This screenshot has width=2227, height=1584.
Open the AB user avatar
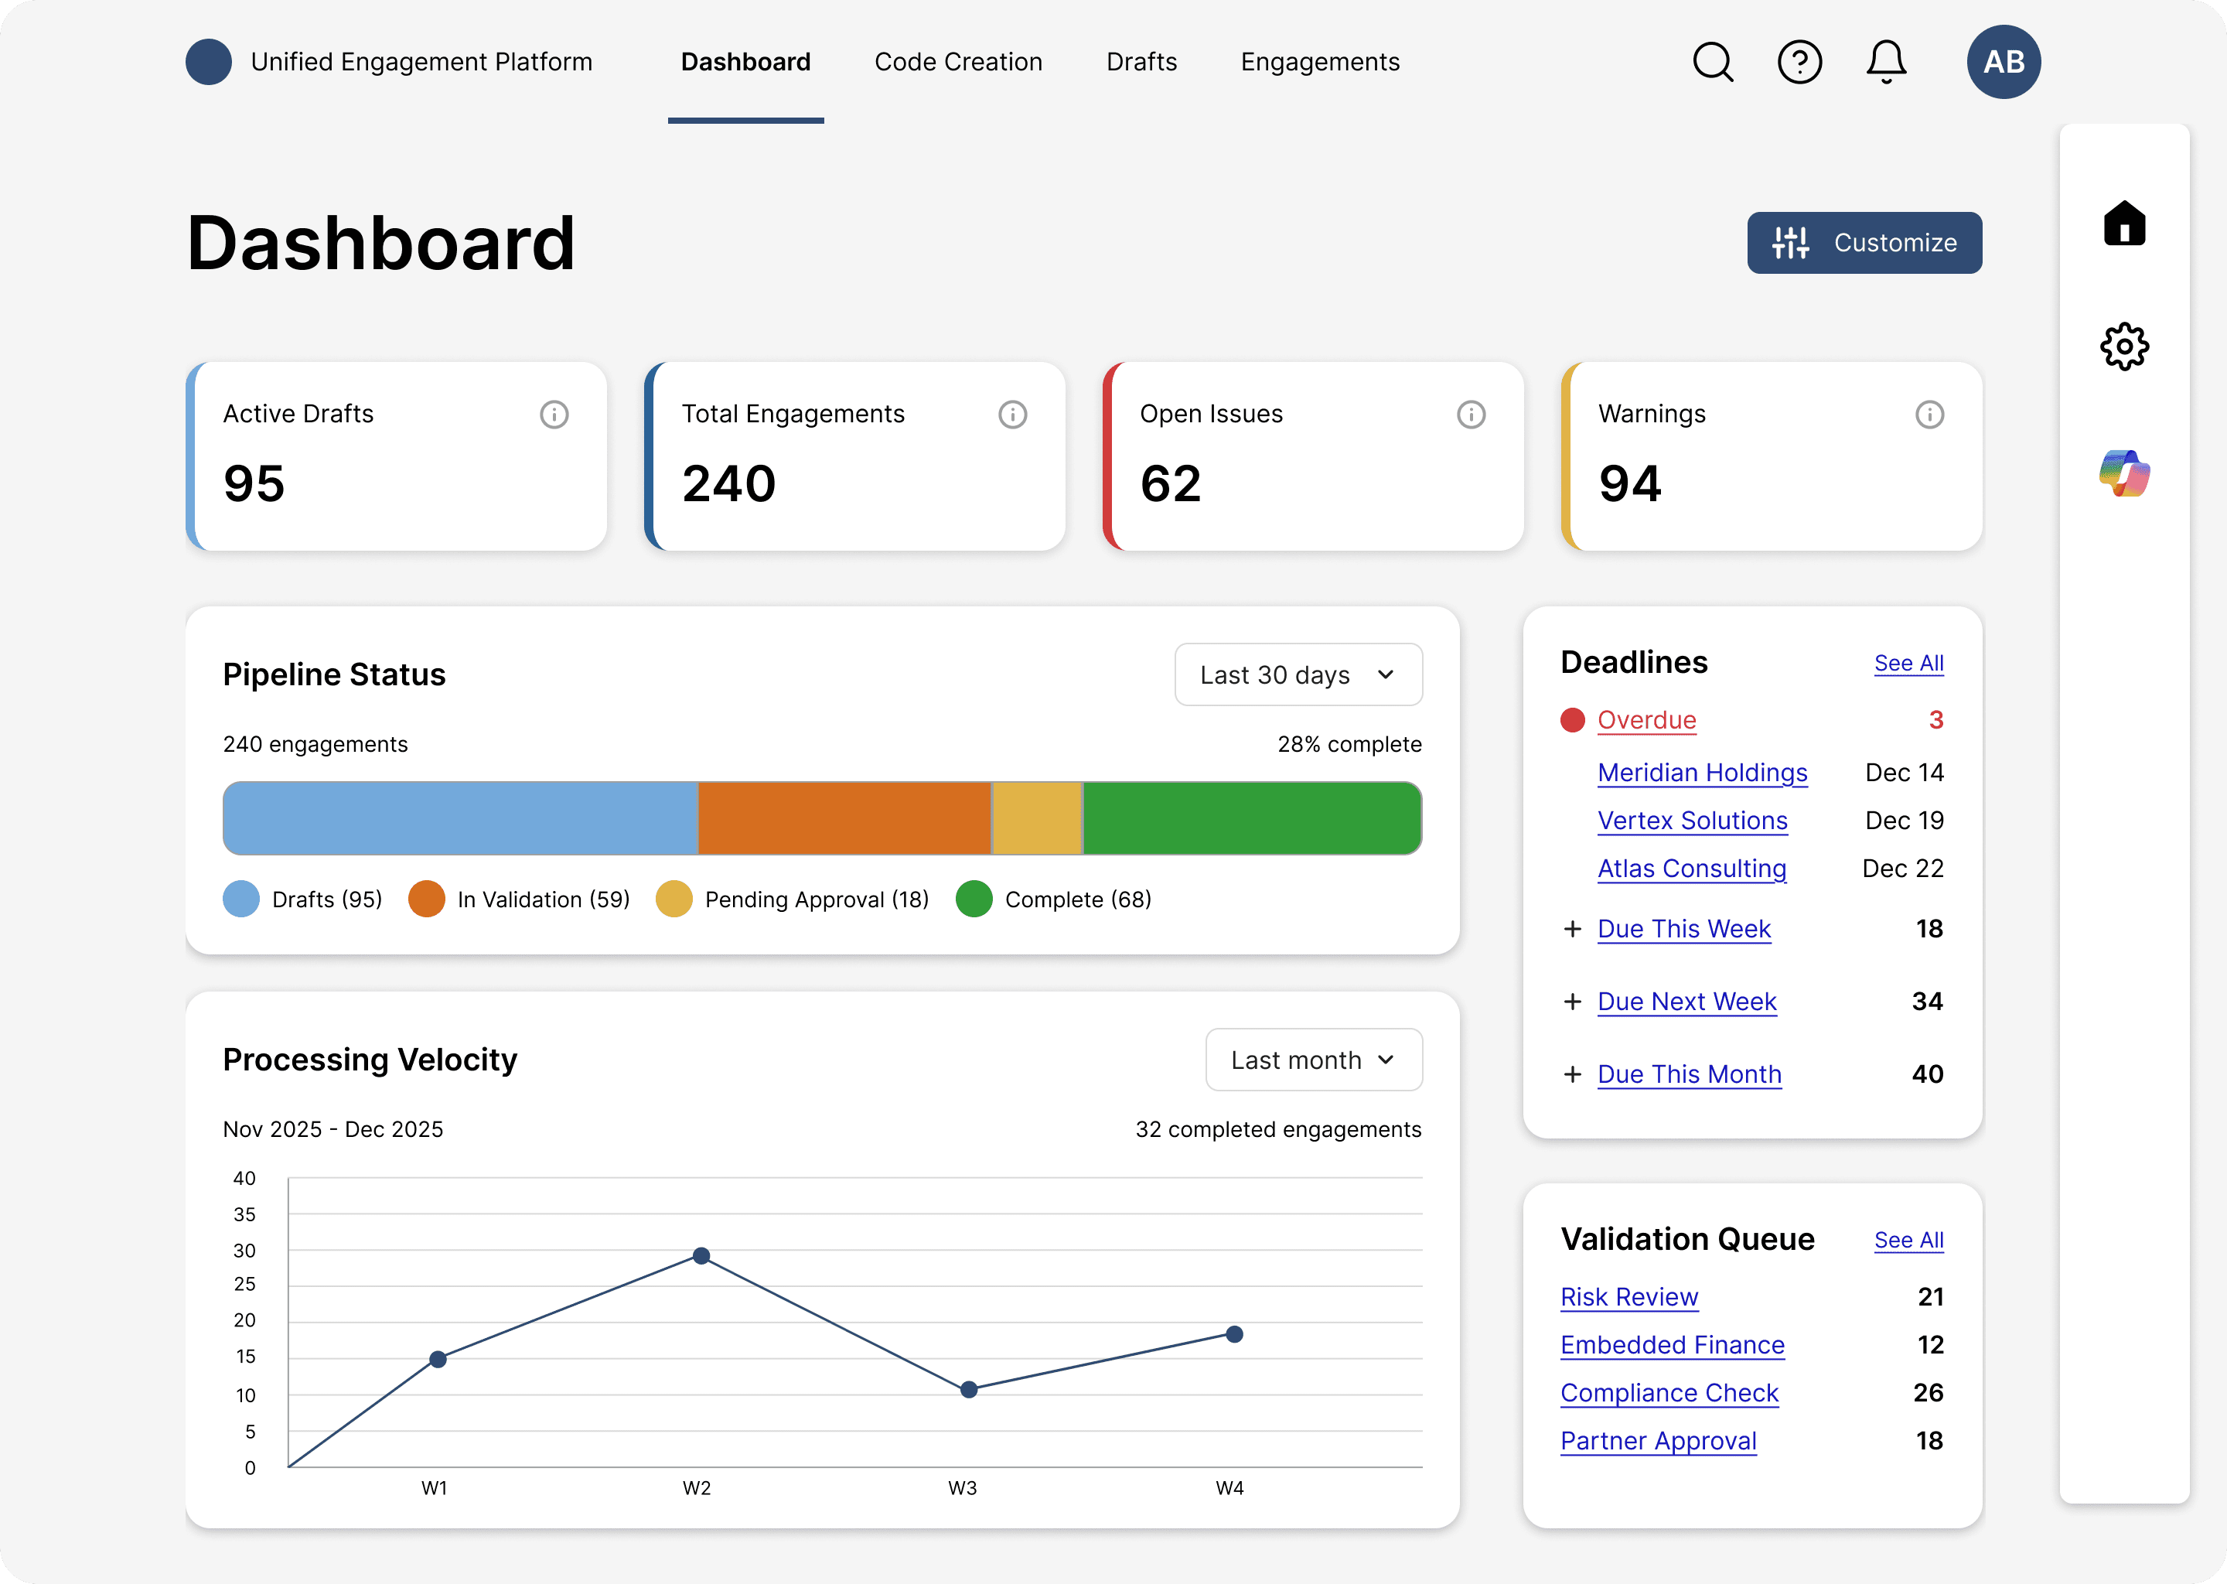click(2003, 63)
